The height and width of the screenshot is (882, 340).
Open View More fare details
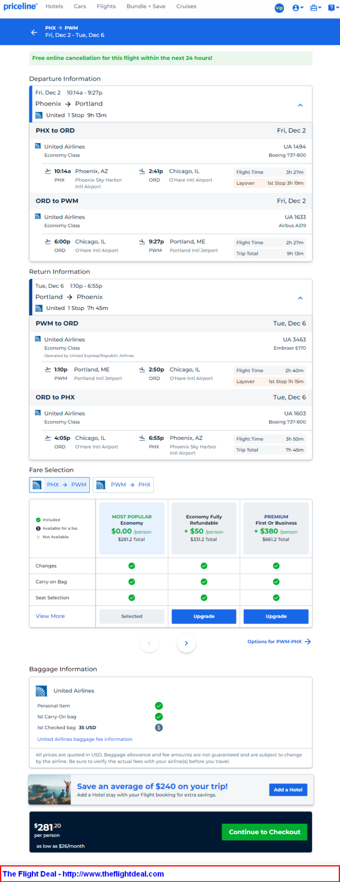click(50, 616)
